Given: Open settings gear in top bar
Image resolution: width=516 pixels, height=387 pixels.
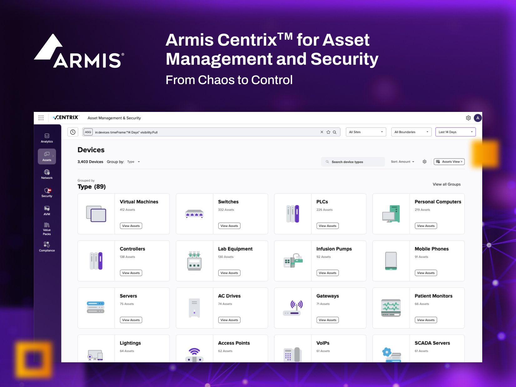Looking at the screenshot, I should (x=468, y=118).
